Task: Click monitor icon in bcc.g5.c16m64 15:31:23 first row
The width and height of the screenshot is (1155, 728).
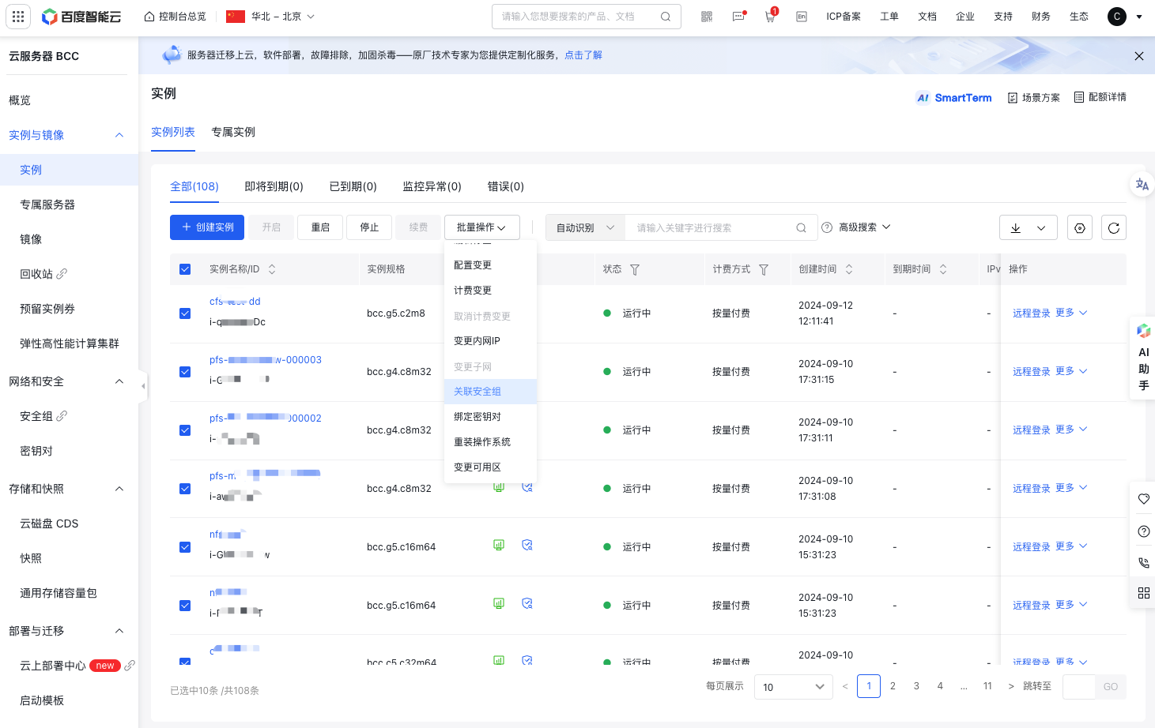Action: (x=499, y=545)
